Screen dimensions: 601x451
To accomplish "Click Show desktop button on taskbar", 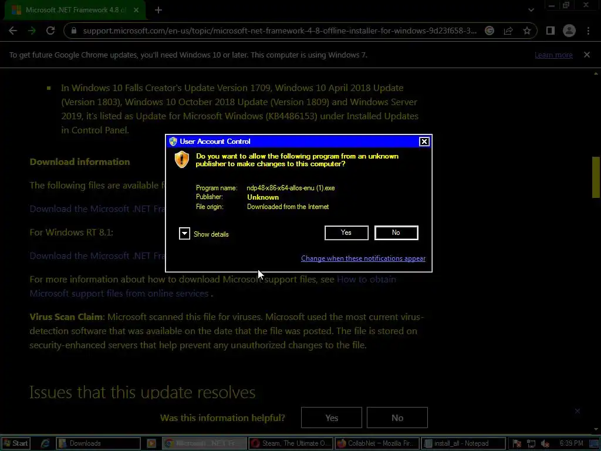I will [x=595, y=444].
